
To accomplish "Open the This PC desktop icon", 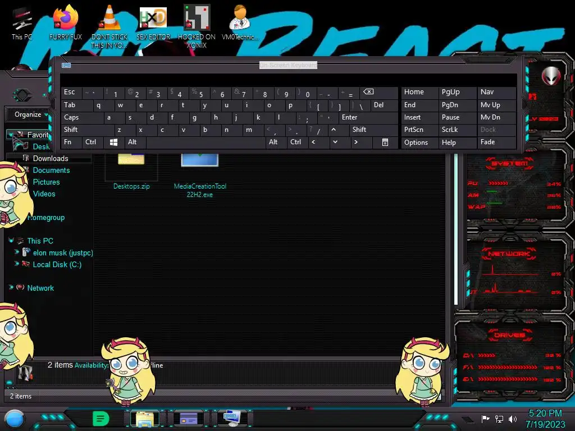I will (22, 24).
